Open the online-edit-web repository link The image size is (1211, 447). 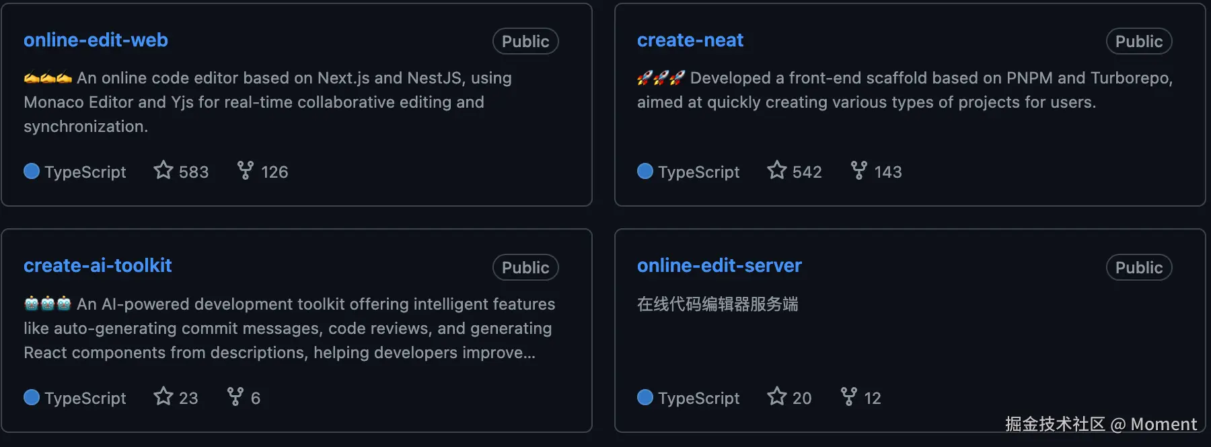click(96, 40)
